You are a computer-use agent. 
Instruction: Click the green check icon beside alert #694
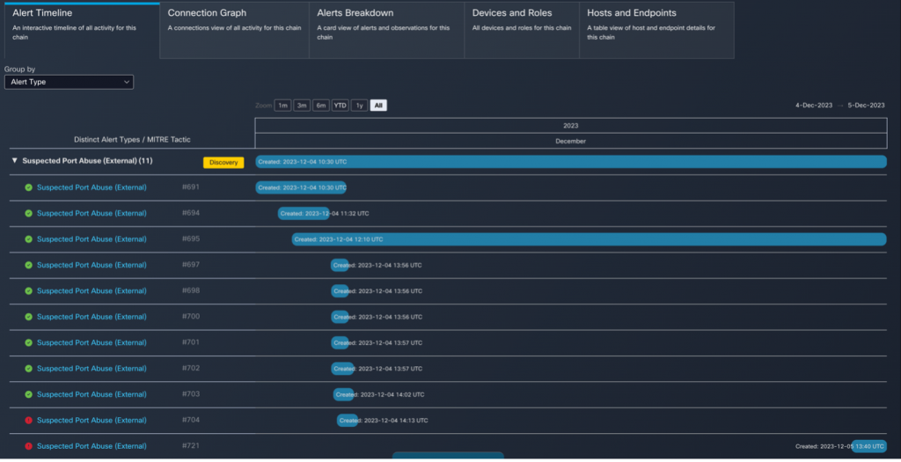point(28,213)
